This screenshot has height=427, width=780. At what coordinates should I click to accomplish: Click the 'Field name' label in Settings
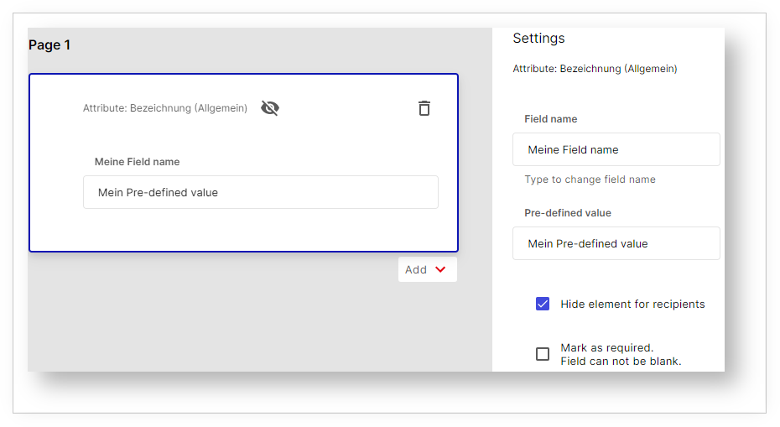click(x=550, y=119)
